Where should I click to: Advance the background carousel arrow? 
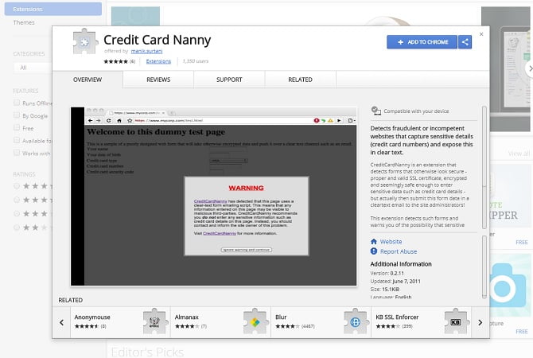click(x=530, y=68)
